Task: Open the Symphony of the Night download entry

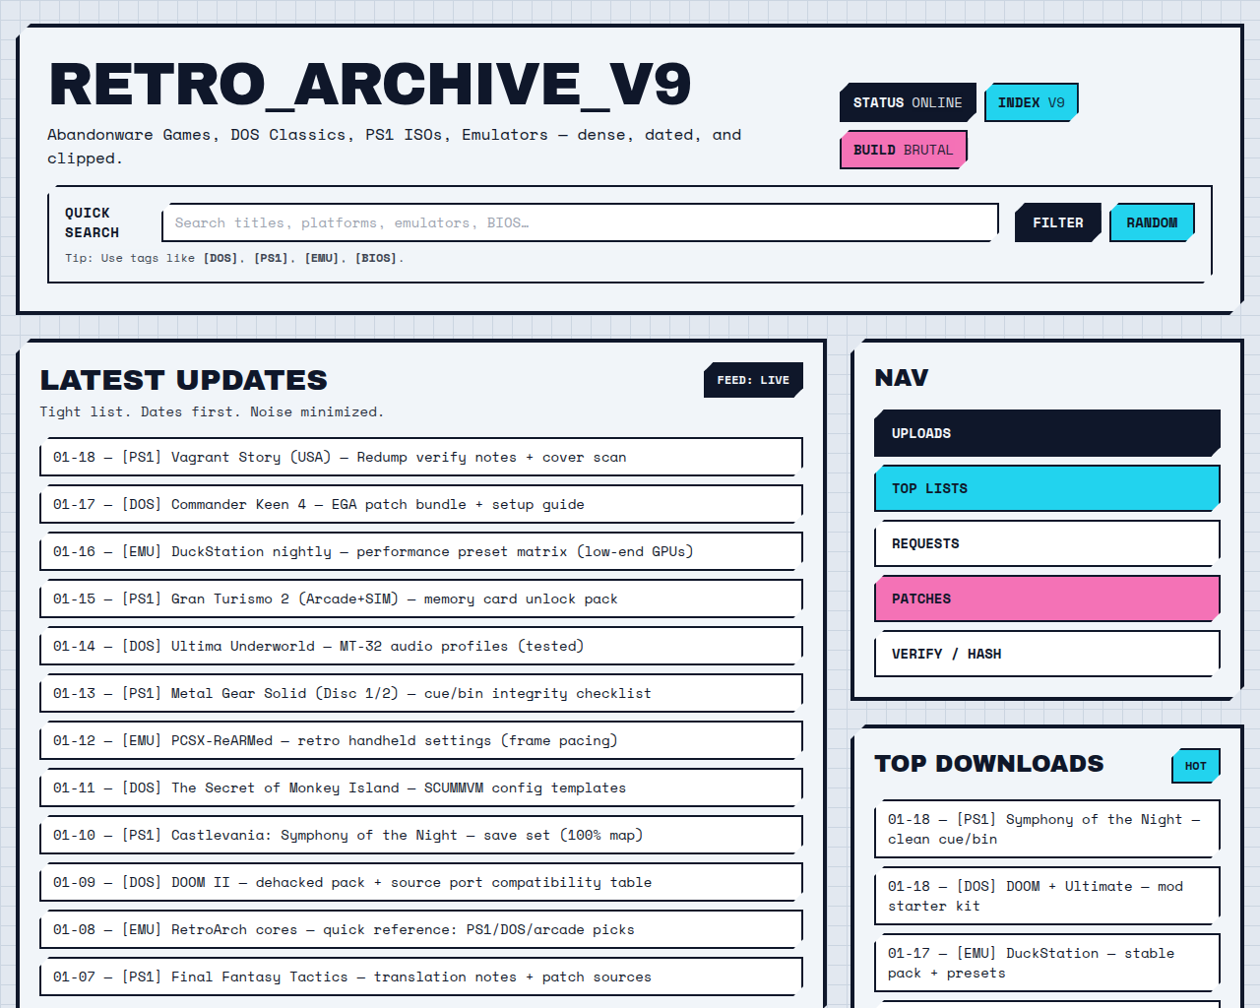Action: [1046, 829]
